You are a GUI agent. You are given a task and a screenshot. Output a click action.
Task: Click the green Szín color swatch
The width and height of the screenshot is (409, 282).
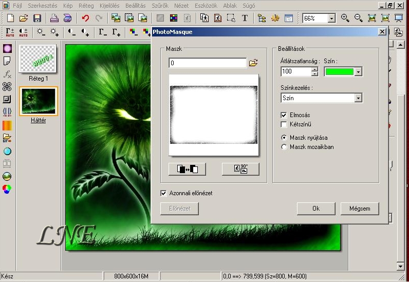coord(340,72)
